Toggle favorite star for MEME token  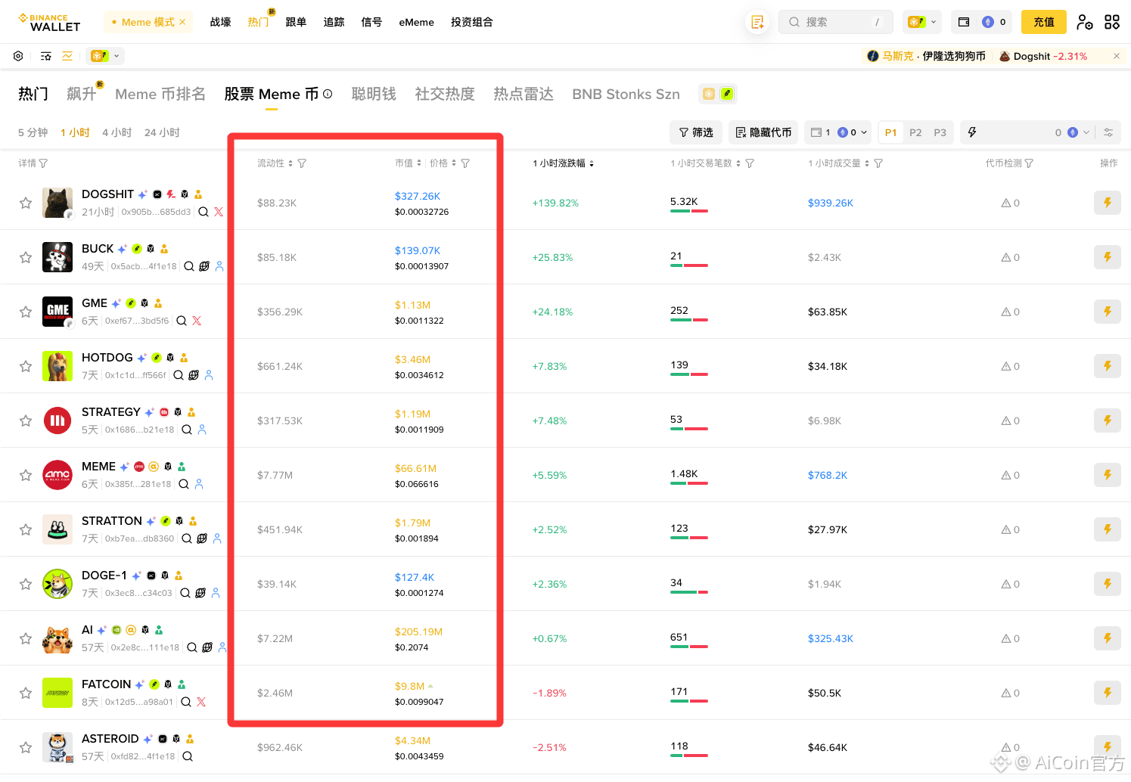(26, 475)
